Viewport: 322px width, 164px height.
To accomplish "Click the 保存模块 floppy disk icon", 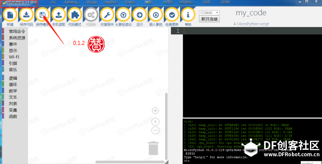I will pyautogui.click(x=43, y=15).
